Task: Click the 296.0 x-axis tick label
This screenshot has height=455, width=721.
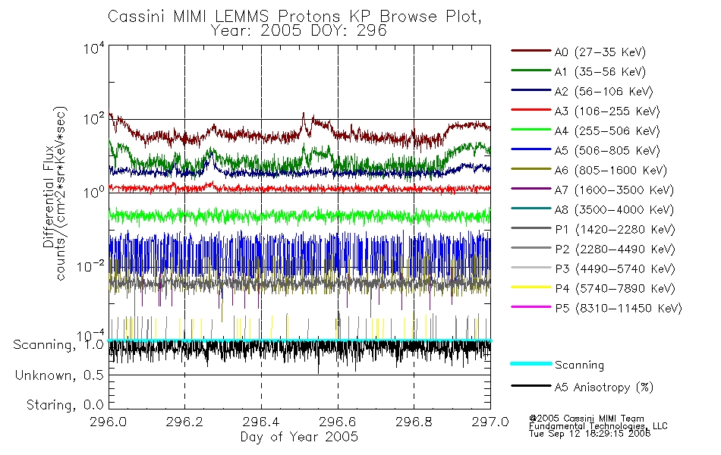Action: tap(108, 422)
